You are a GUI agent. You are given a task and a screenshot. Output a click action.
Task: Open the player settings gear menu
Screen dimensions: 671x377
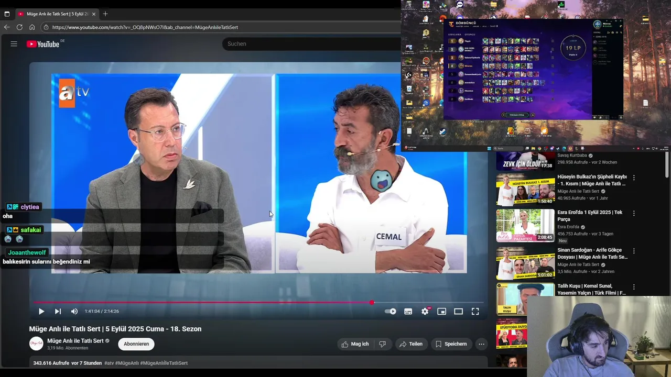coord(425,311)
